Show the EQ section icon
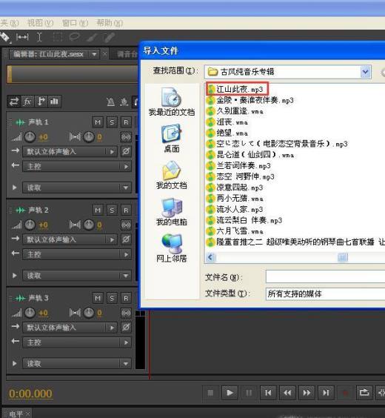This screenshot has height=418, width=385. point(54,102)
